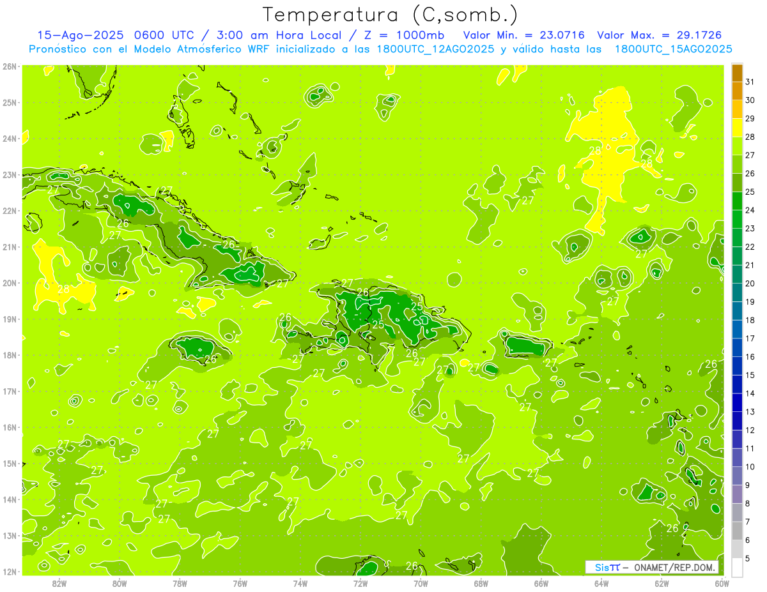
Task: Select the "Valor Max. = 29.1726" readout
Action: click(x=660, y=35)
